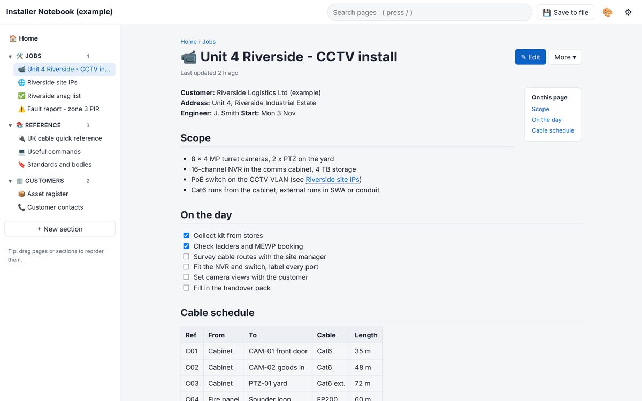Screen dimensions: 642x401
Task: Open settings via the gear icon
Action: (628, 12)
